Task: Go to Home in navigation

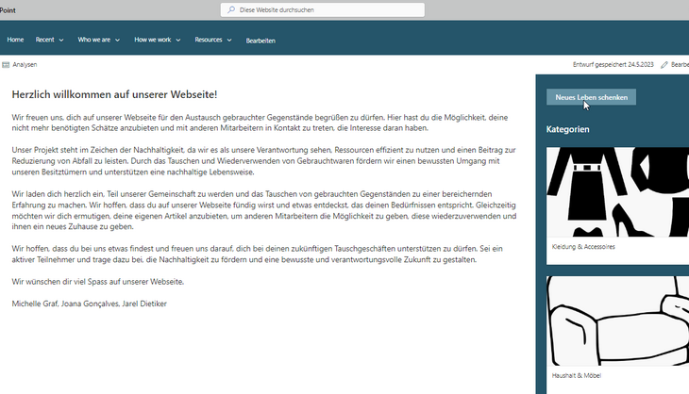Action: [x=15, y=40]
